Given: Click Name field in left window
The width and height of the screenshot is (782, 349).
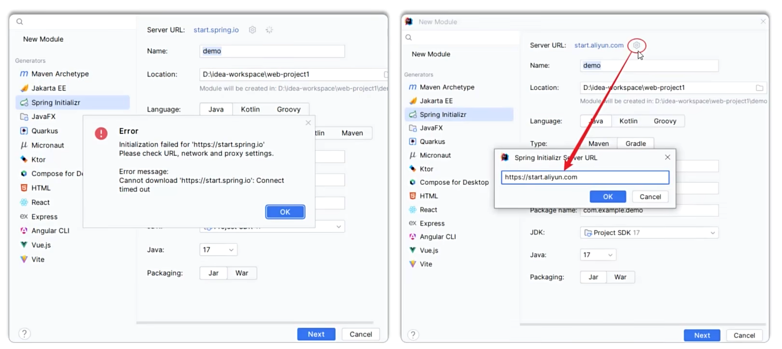Looking at the screenshot, I should click(x=272, y=51).
